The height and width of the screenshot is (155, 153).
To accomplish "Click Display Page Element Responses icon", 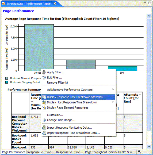I will pos(44,107).
